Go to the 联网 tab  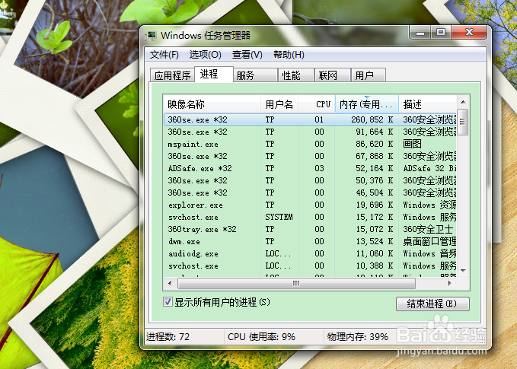pyautogui.click(x=332, y=75)
